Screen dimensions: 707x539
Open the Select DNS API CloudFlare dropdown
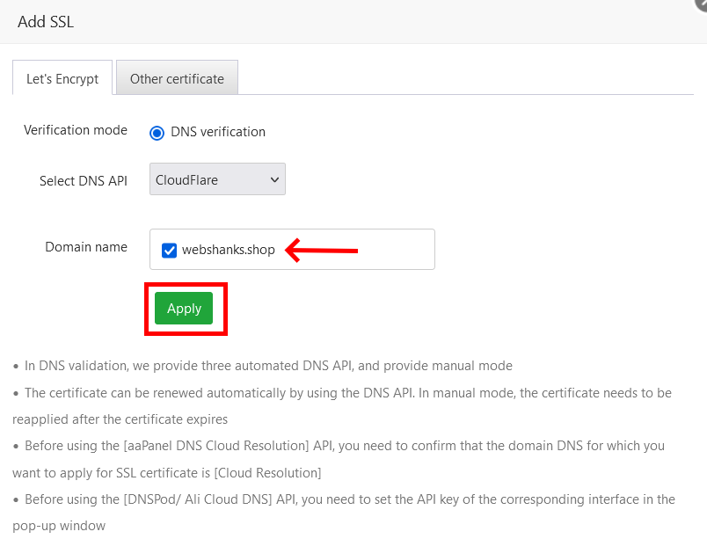click(x=217, y=178)
